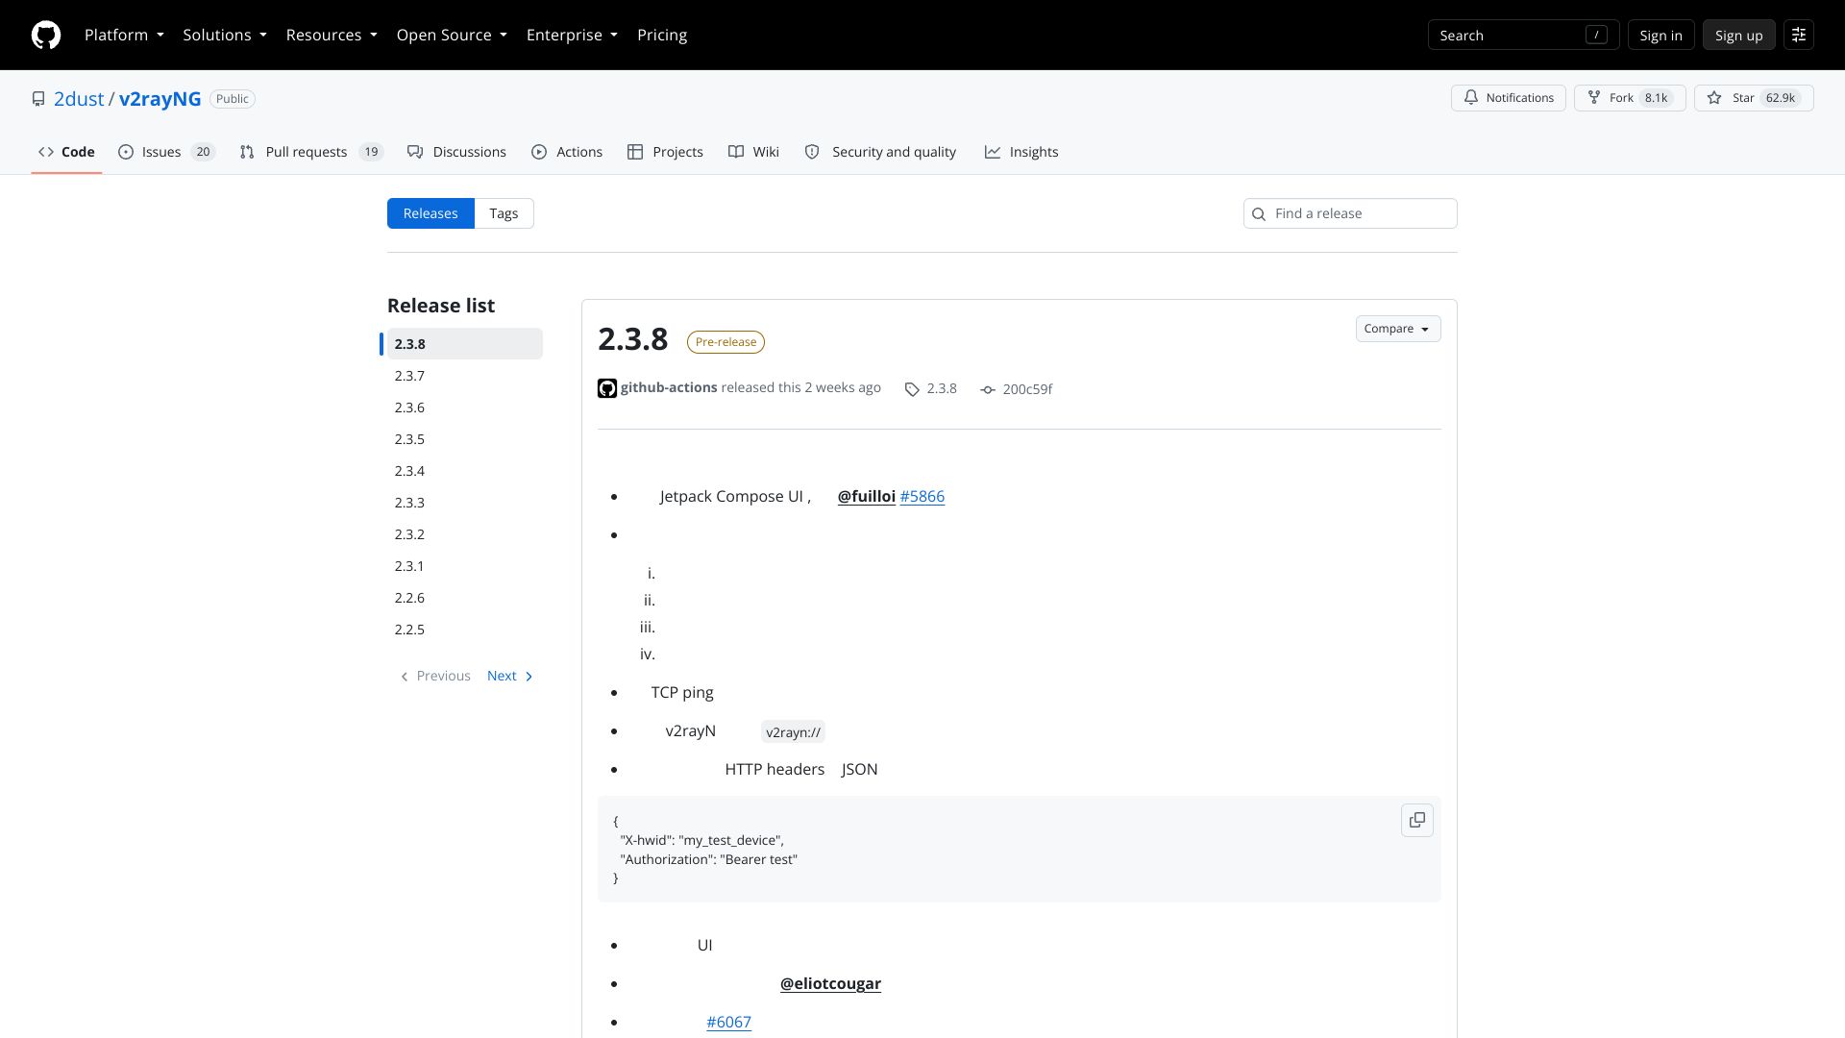The width and height of the screenshot is (1845, 1038).
Task: Click the commit icon beside 200c59f
Action: 988,389
